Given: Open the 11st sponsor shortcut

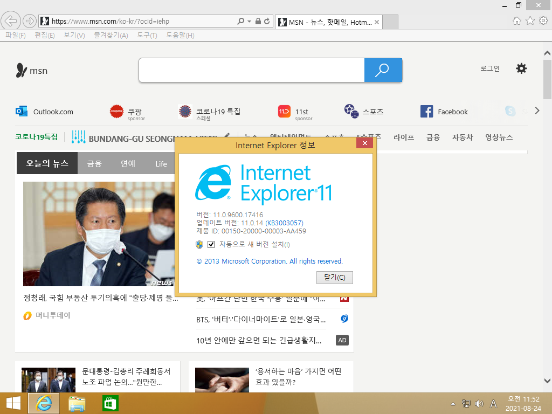Looking at the screenshot, I should coord(295,112).
